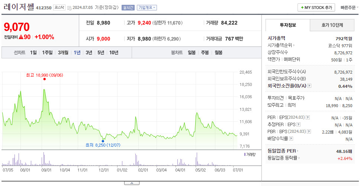Click the 외국인소진율 value 0.44%
Image resolution: width=360 pixels, height=186 pixels.
click(x=345, y=86)
